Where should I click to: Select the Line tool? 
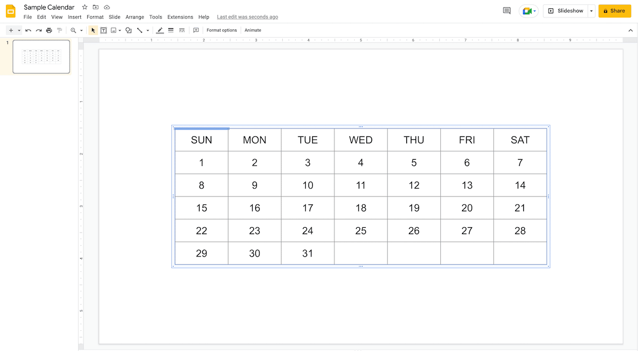[140, 30]
